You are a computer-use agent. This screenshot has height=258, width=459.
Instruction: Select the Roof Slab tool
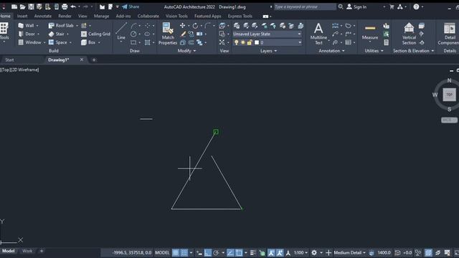61,26
